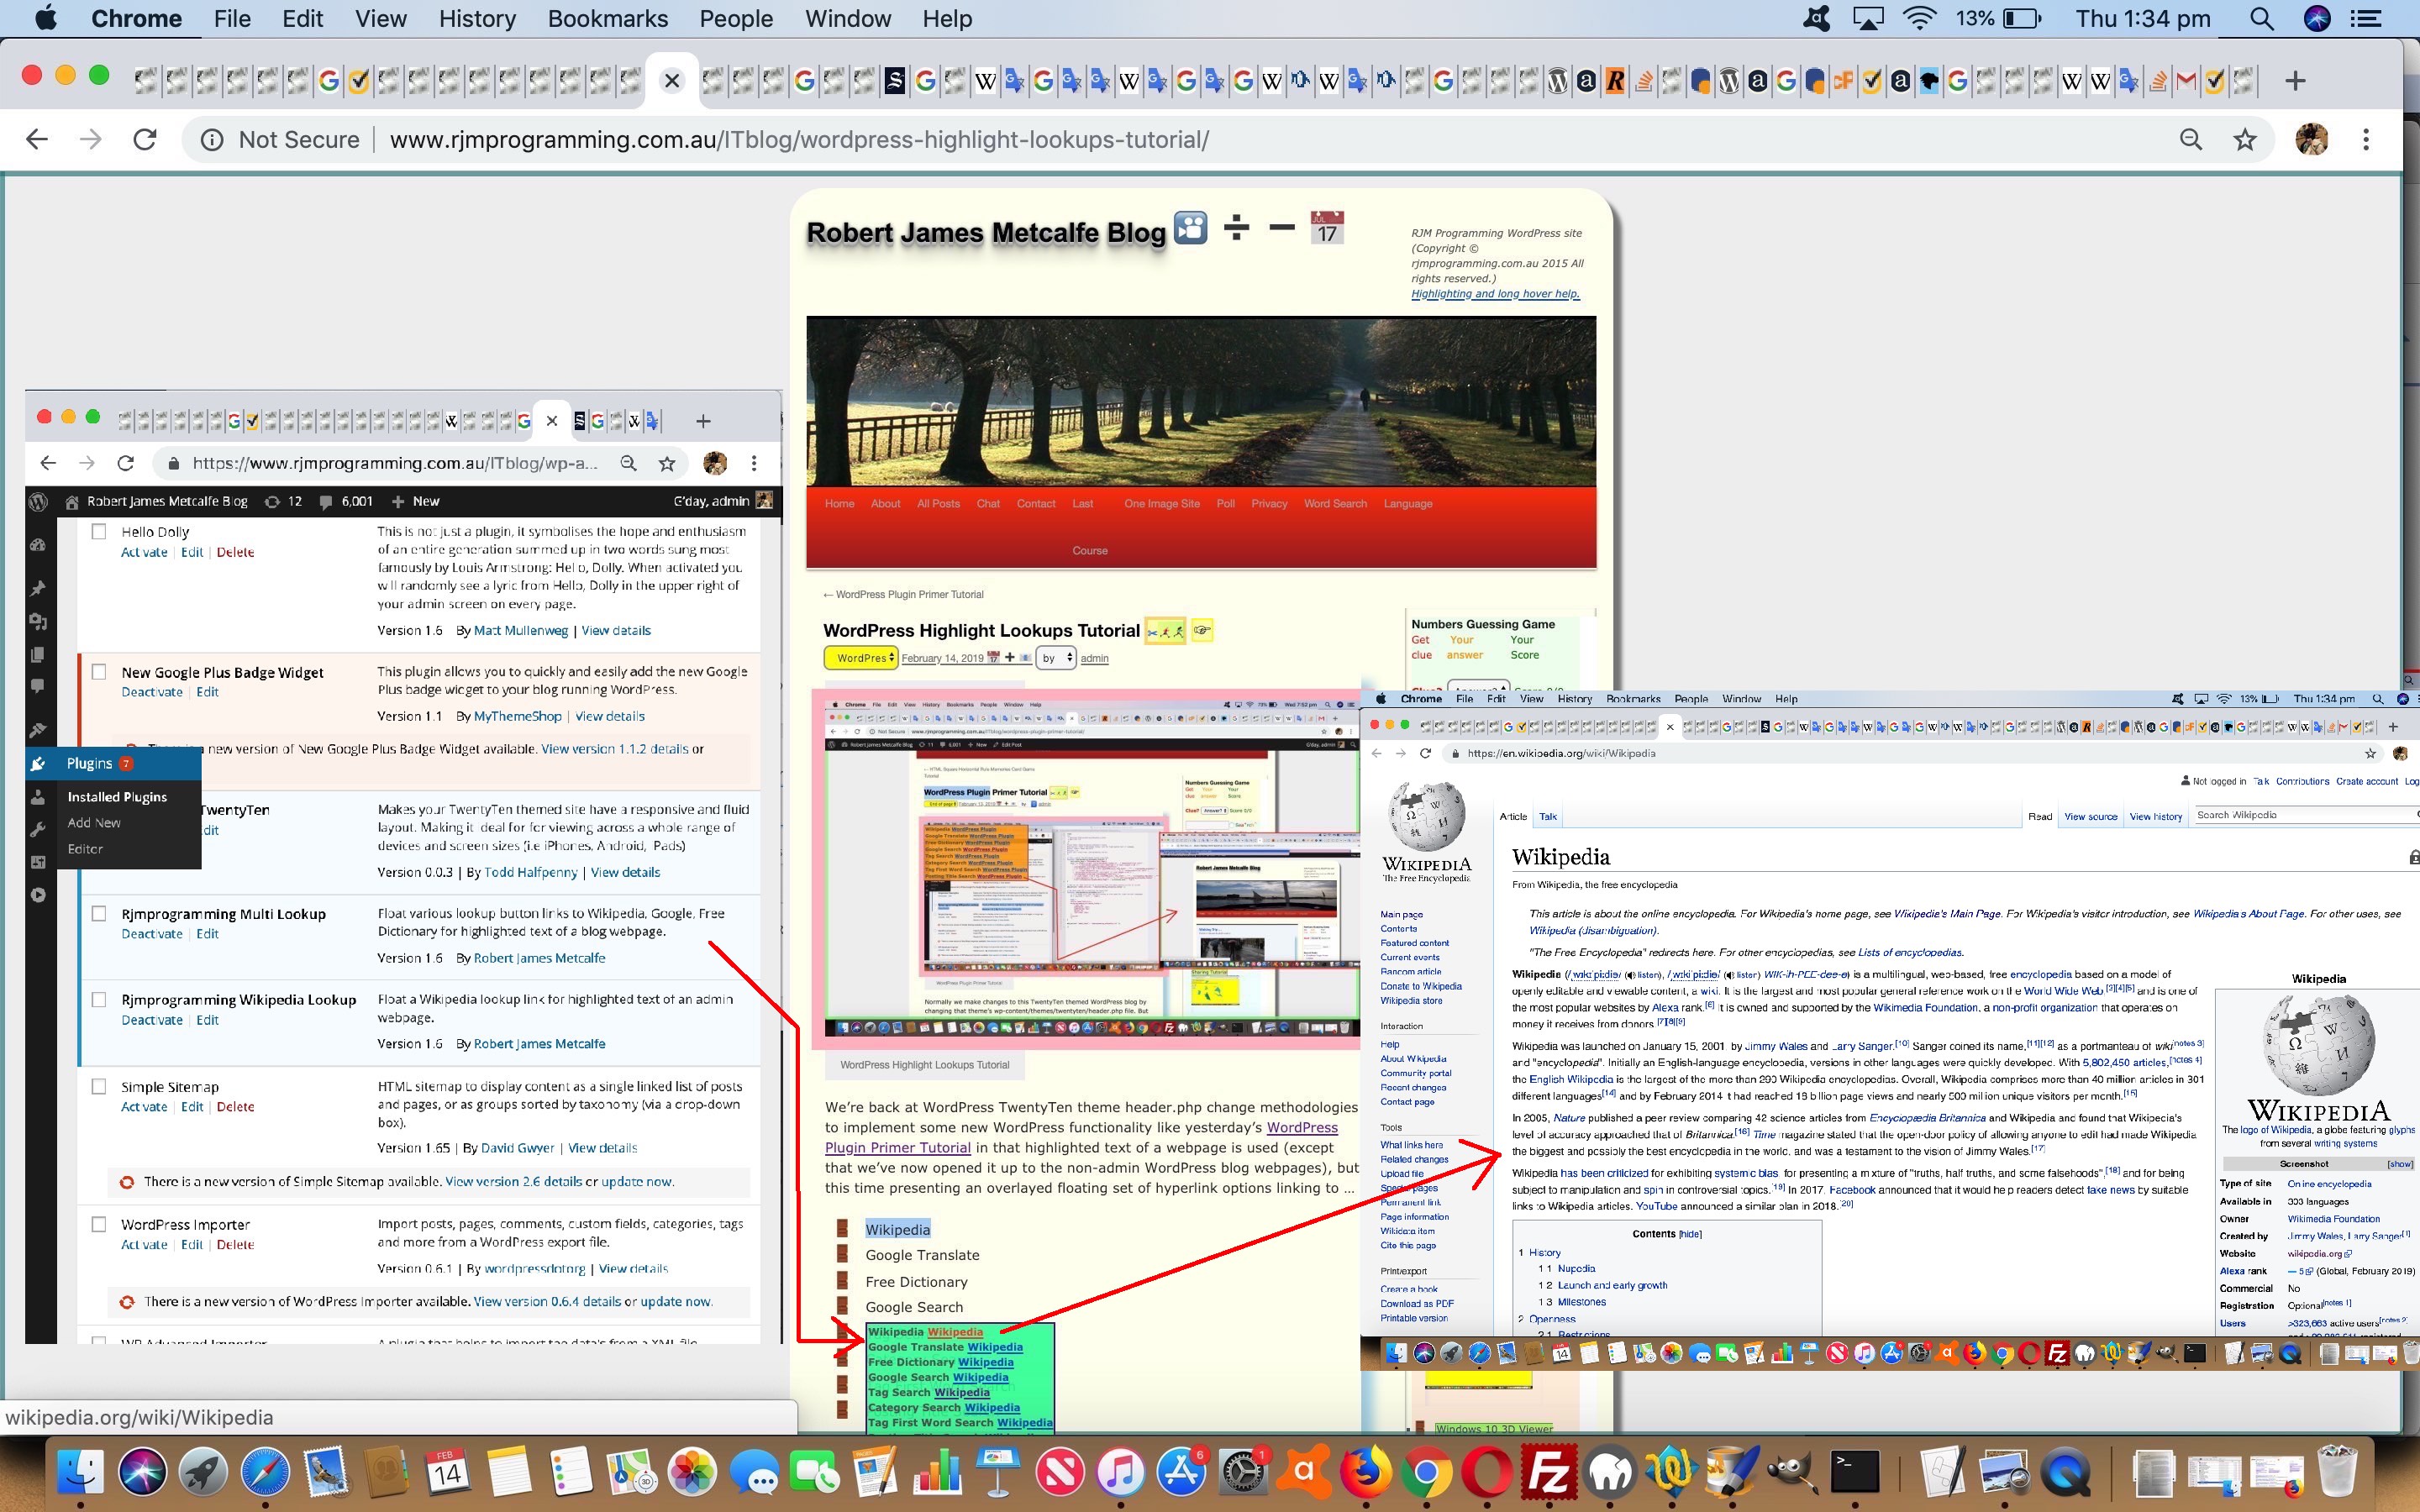The height and width of the screenshot is (1512, 2420).
Task: Click the 'Robert James Metcalfe Blog' title
Action: pyautogui.click(x=986, y=233)
